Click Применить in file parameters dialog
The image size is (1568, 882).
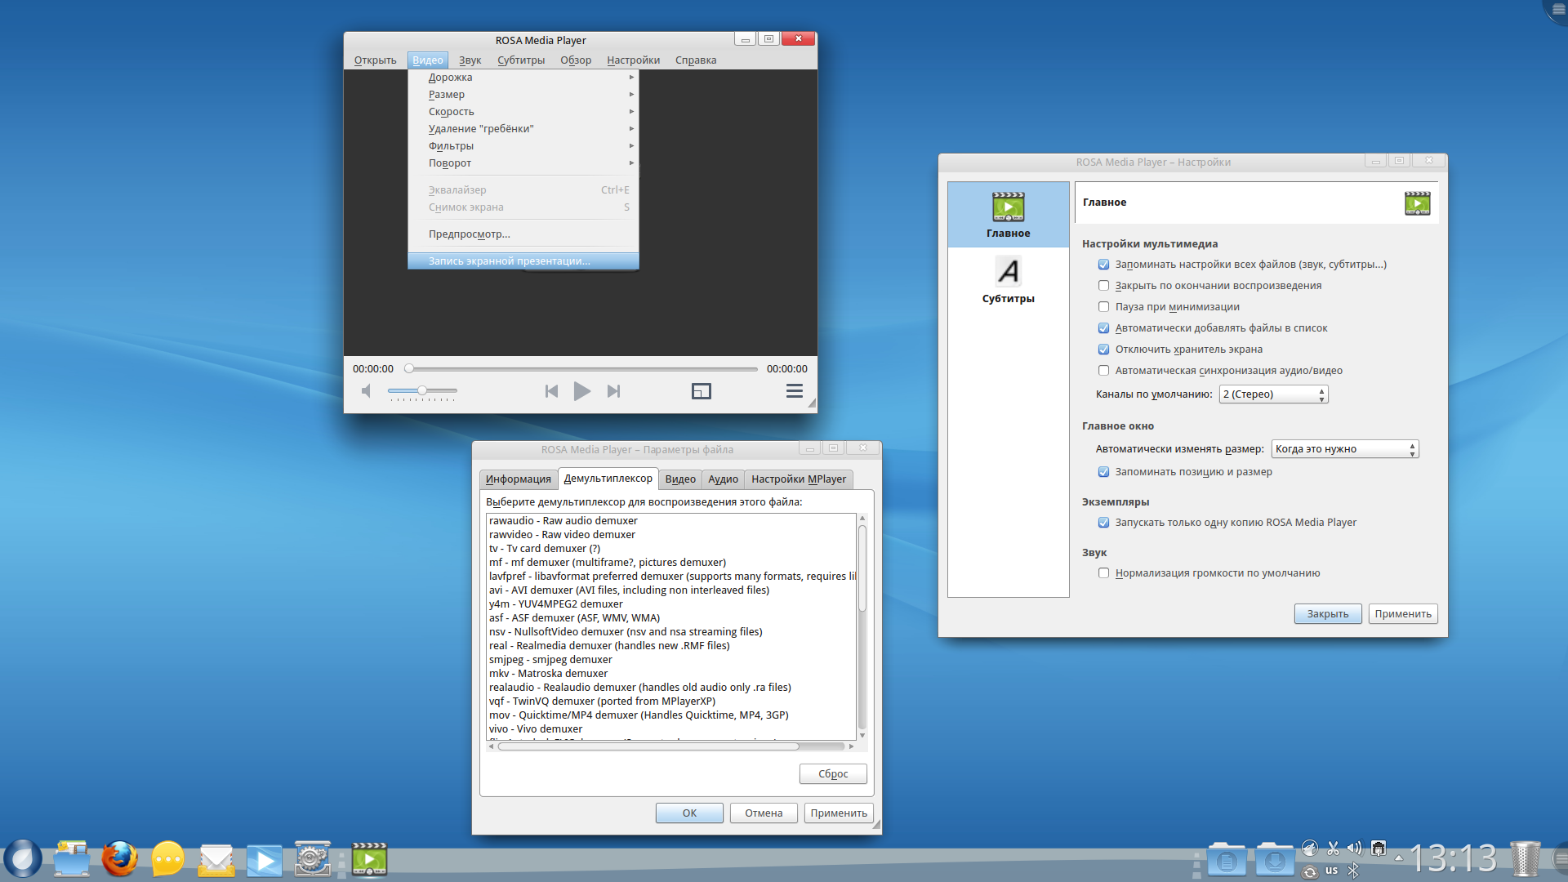coord(839,813)
